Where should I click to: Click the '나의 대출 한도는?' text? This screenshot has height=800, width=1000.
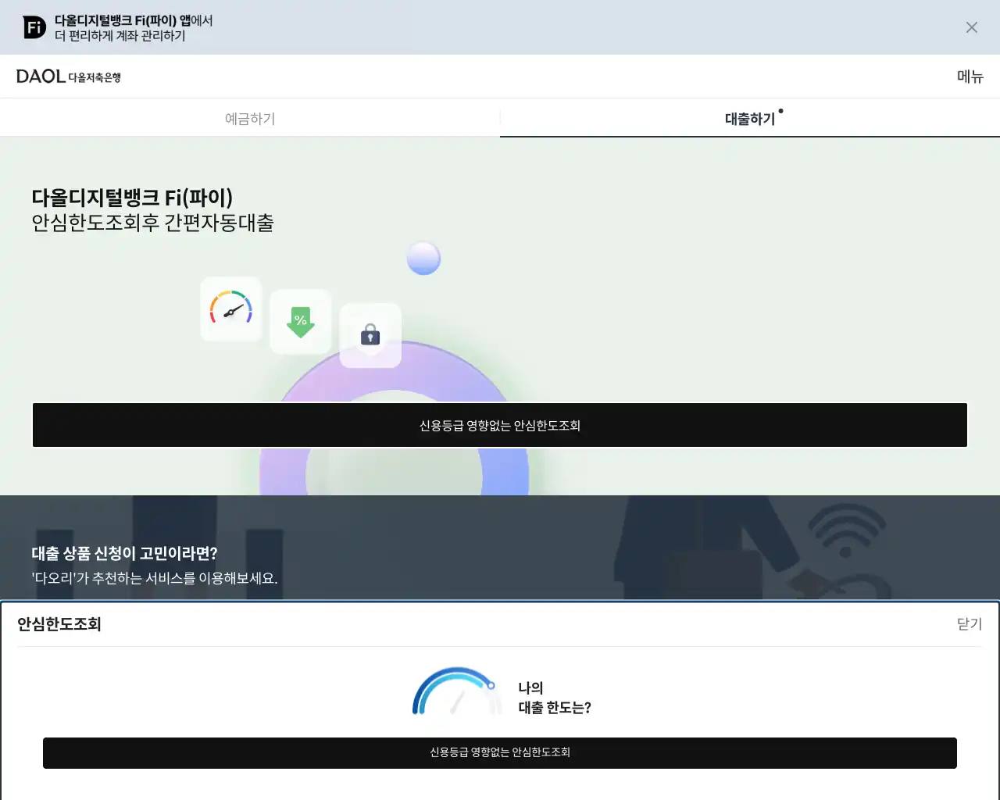(555, 698)
